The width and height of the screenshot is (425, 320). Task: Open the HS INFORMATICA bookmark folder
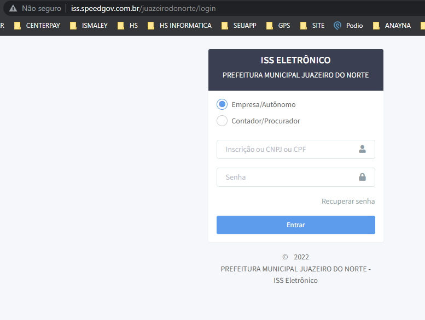click(179, 26)
